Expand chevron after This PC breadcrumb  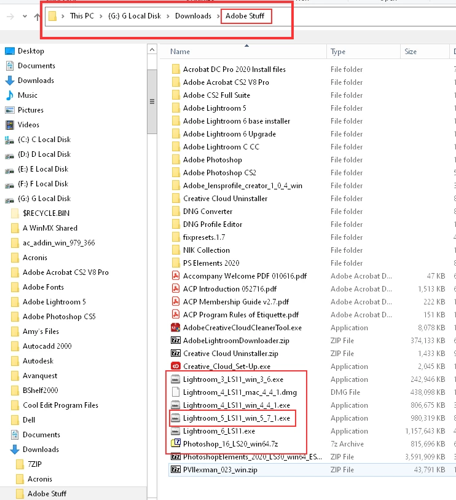pos(101,16)
